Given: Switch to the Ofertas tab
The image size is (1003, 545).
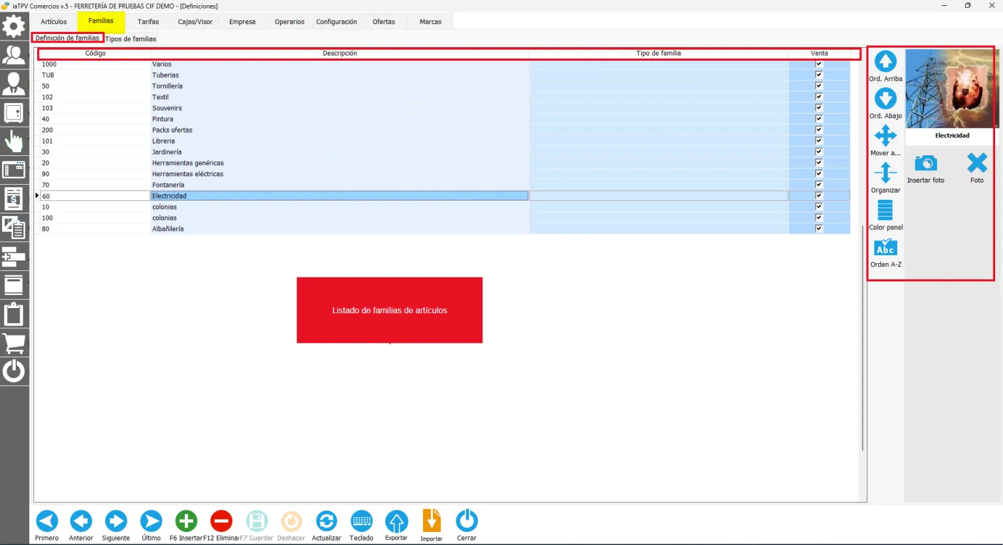Looking at the screenshot, I should [384, 22].
